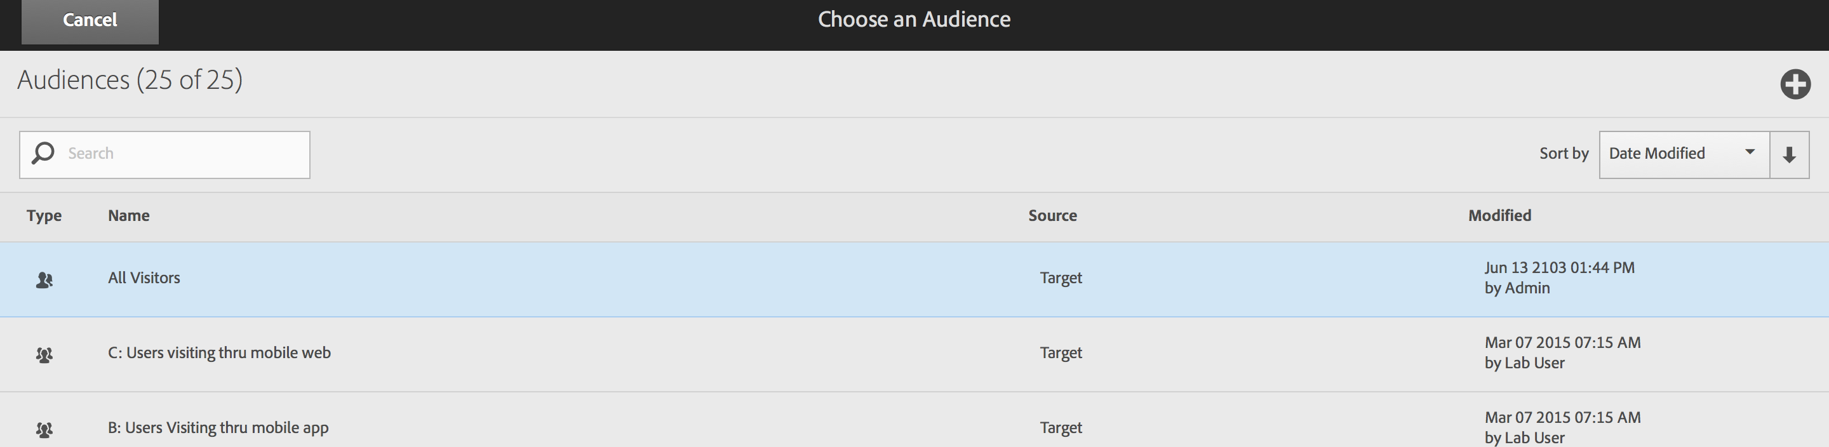The image size is (1829, 447).
Task: Click the Name column header
Action: 128,216
